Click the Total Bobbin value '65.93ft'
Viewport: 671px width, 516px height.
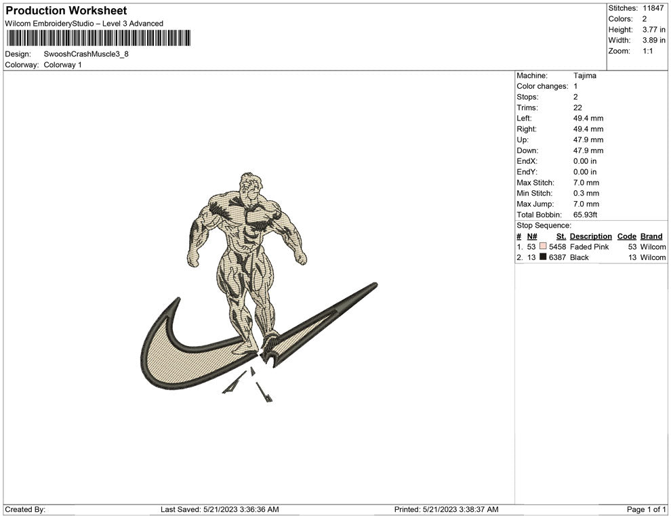click(x=585, y=214)
